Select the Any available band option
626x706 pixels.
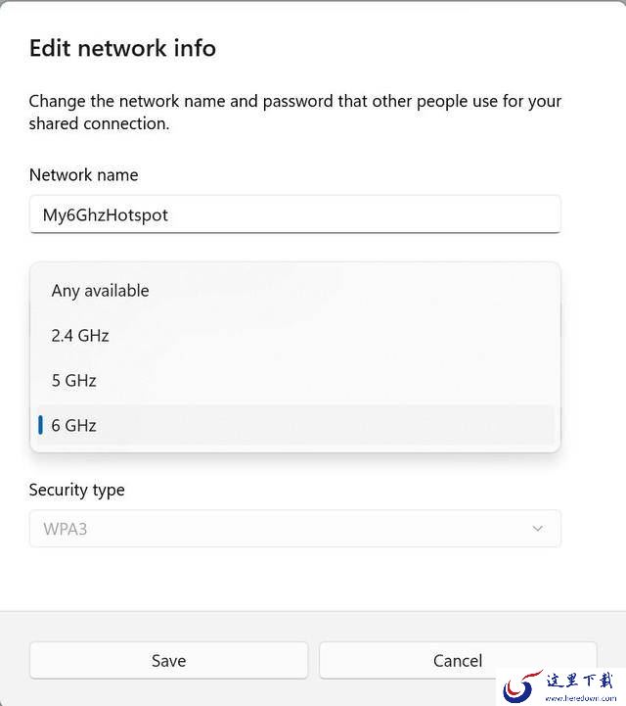click(100, 291)
